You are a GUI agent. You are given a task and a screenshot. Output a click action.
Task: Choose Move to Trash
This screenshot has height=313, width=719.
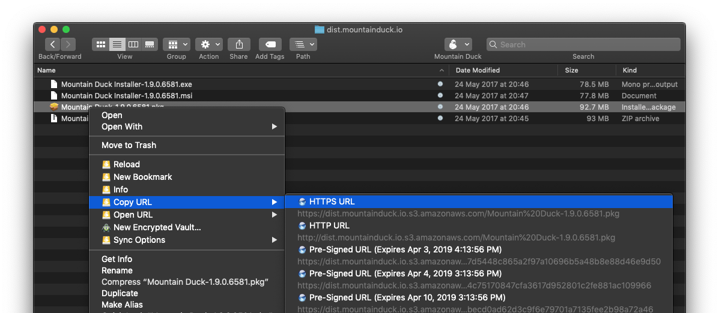(x=187, y=145)
